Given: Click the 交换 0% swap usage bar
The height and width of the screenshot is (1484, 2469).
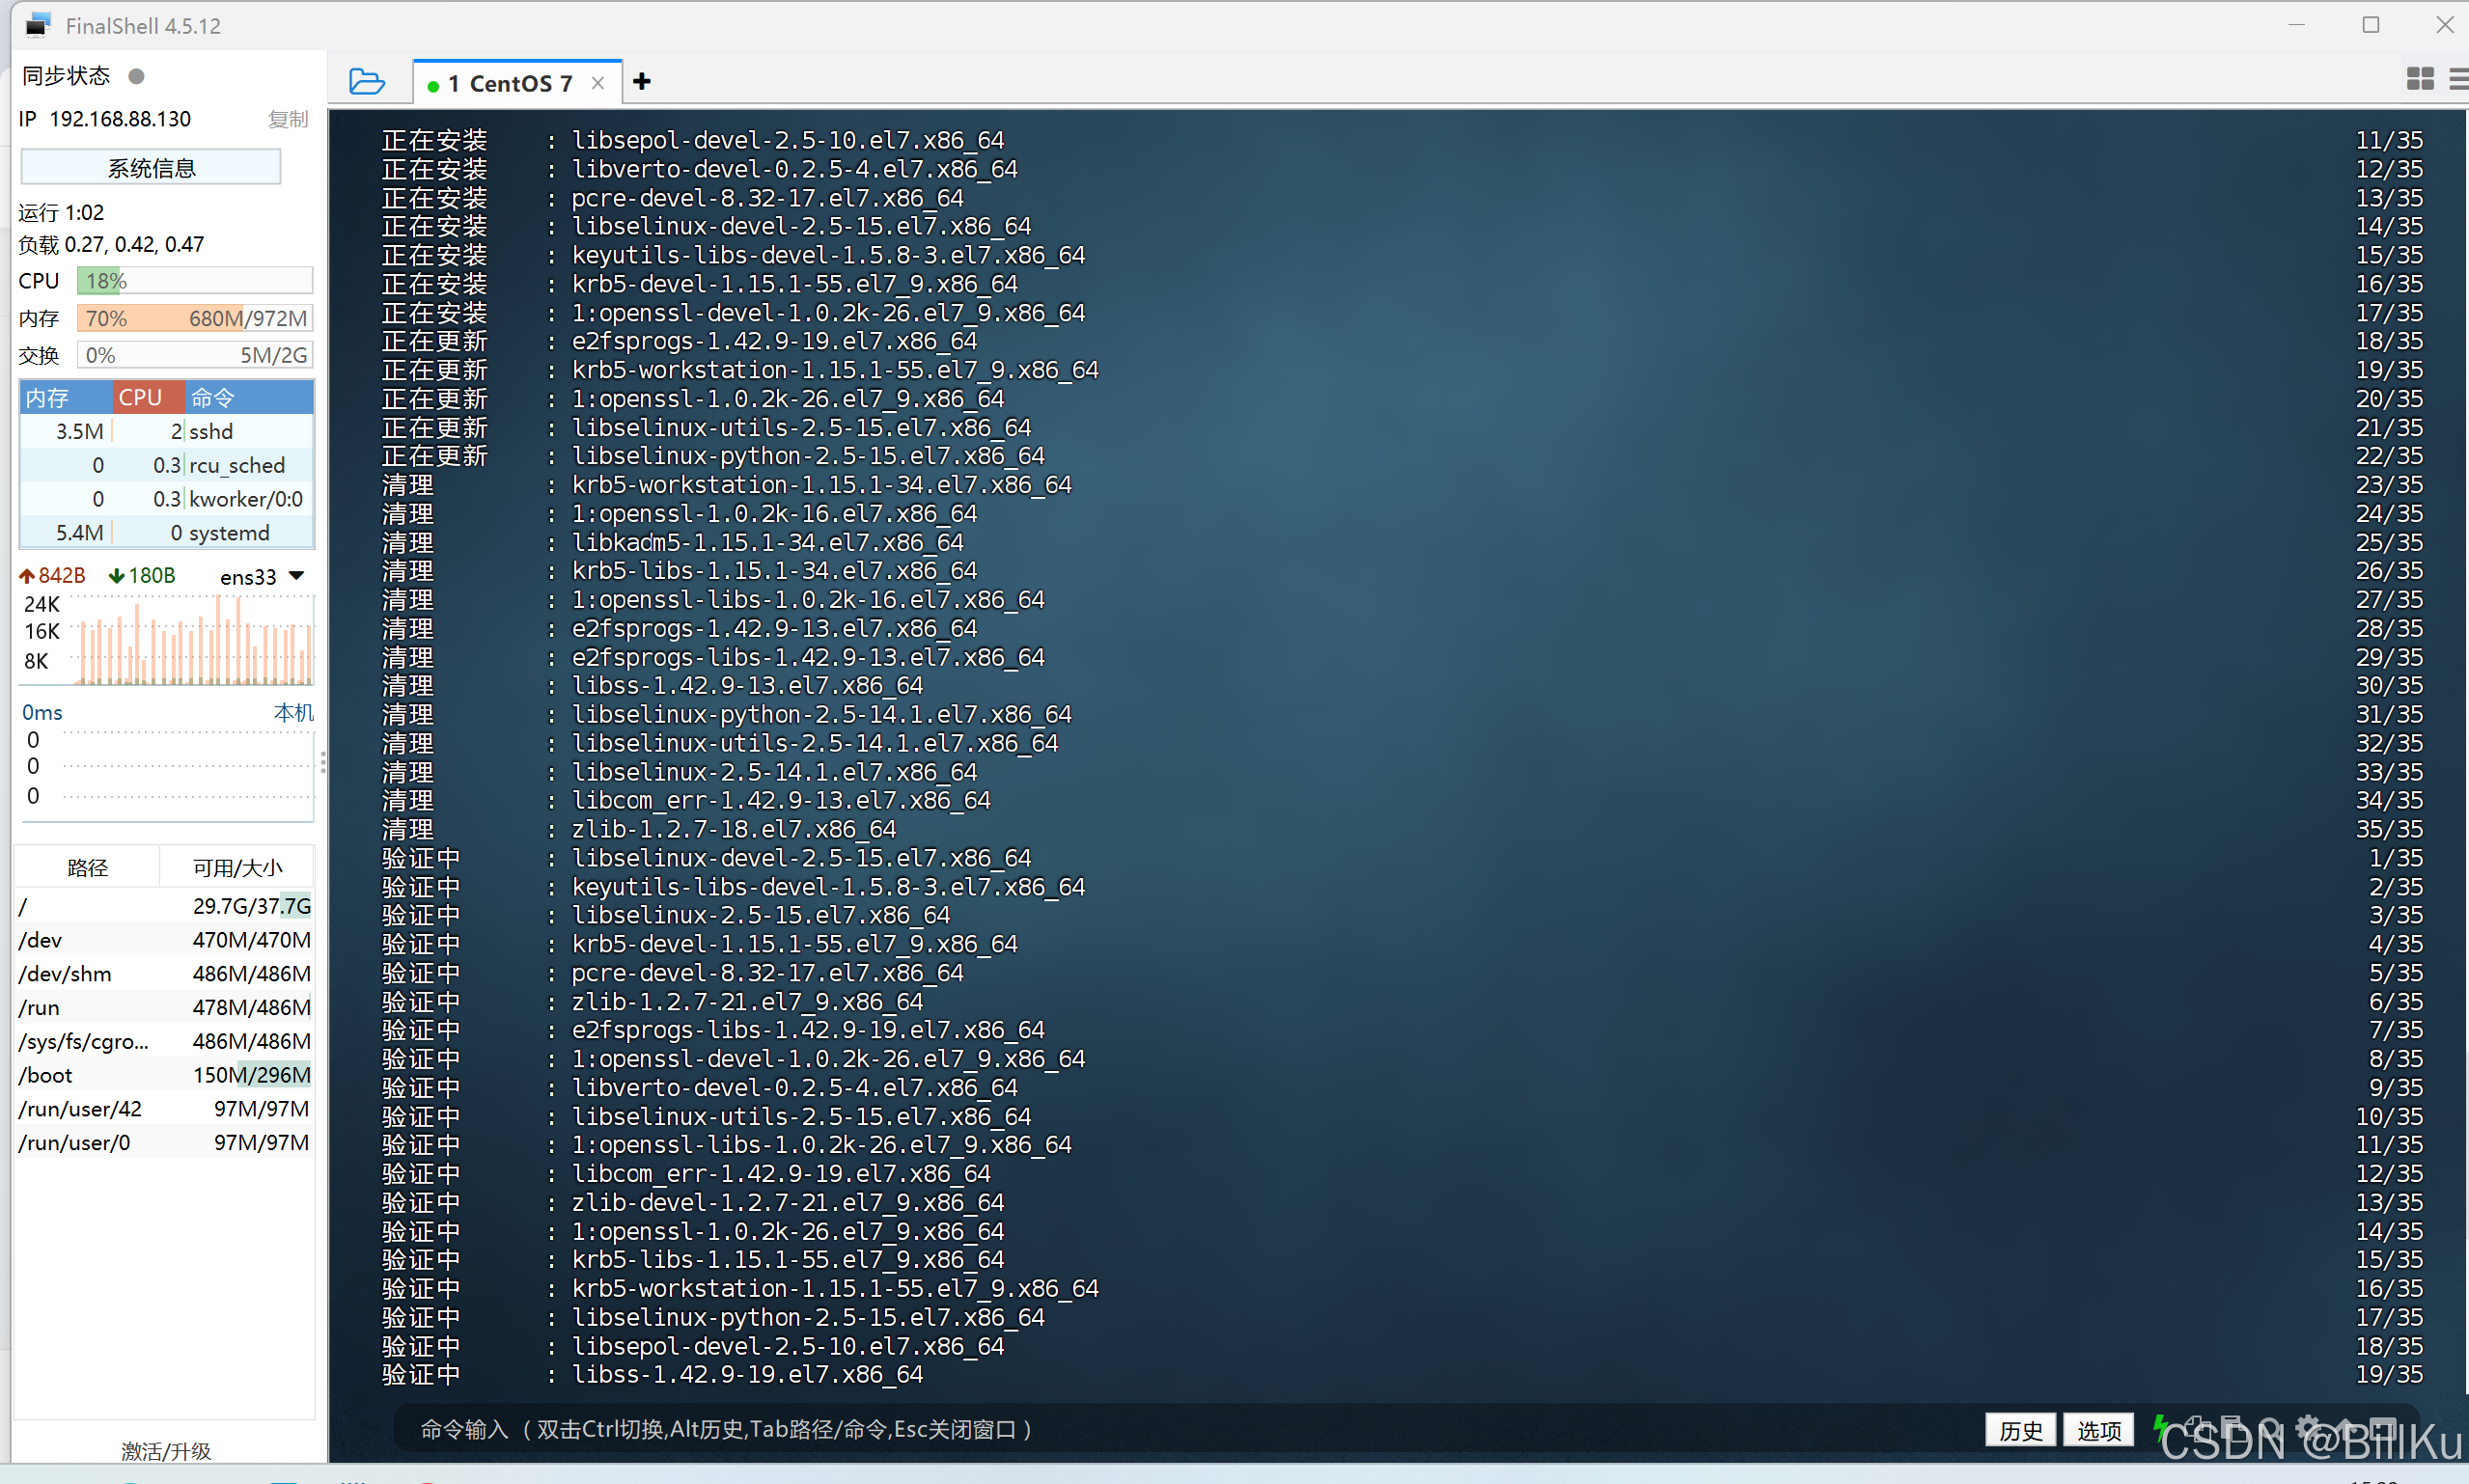Looking at the screenshot, I should (195, 355).
